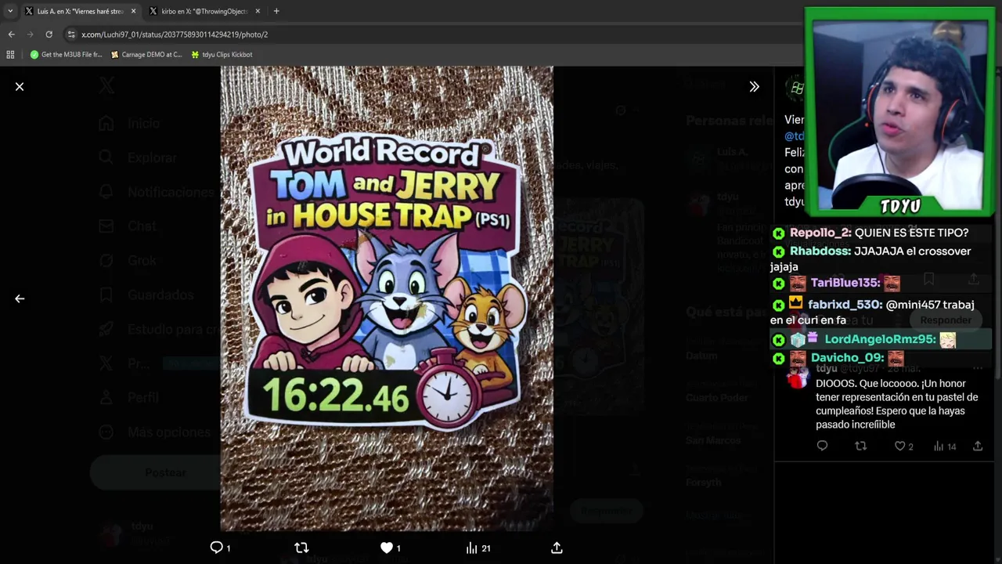Switch to the kirbo en X tab
This screenshot has height=564, width=1002.
coord(204,11)
